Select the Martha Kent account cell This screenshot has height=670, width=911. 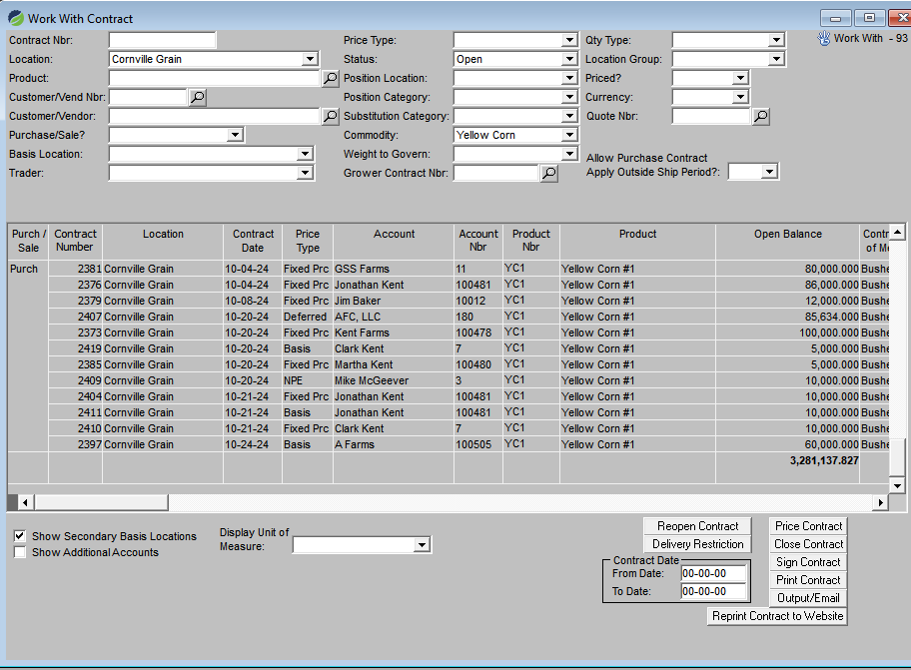(394, 364)
